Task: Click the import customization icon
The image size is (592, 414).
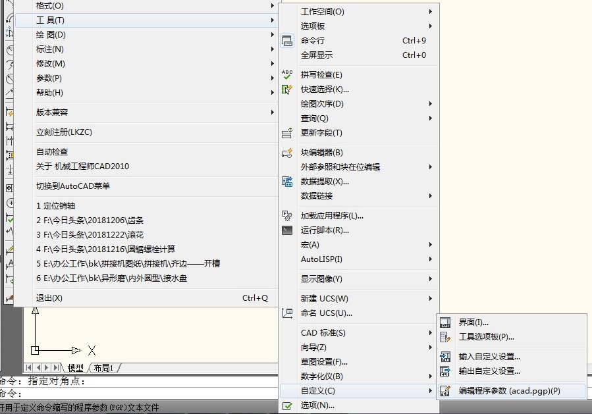Action: (x=445, y=356)
